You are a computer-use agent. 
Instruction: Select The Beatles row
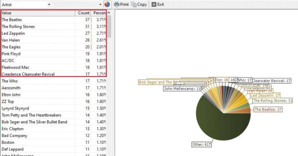pos(38,20)
